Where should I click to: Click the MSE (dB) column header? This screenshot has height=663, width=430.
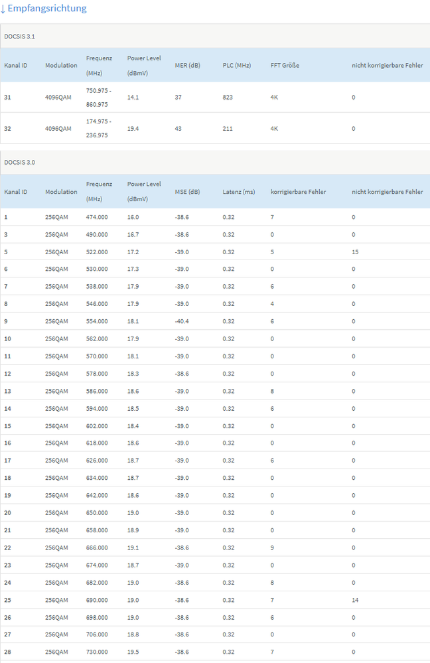pos(187,192)
